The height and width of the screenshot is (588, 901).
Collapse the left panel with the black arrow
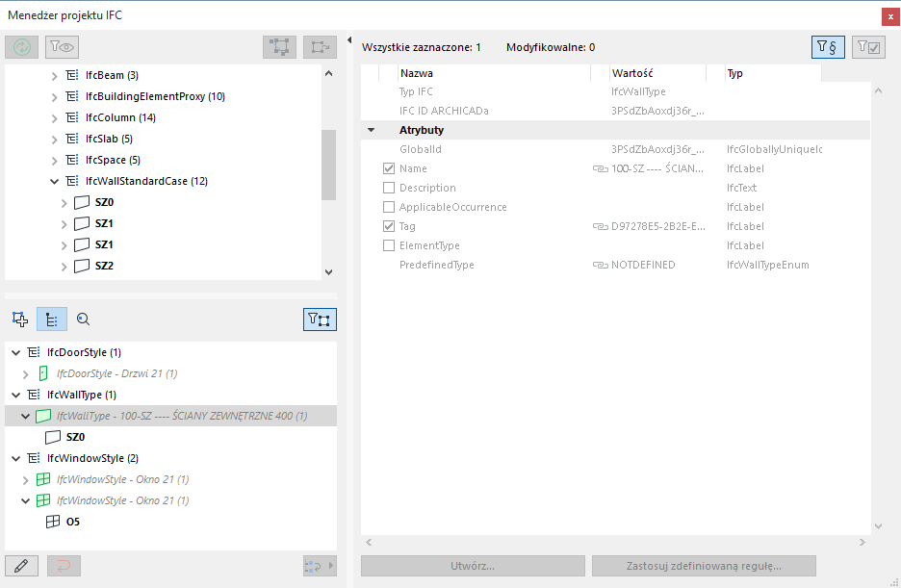(x=349, y=39)
